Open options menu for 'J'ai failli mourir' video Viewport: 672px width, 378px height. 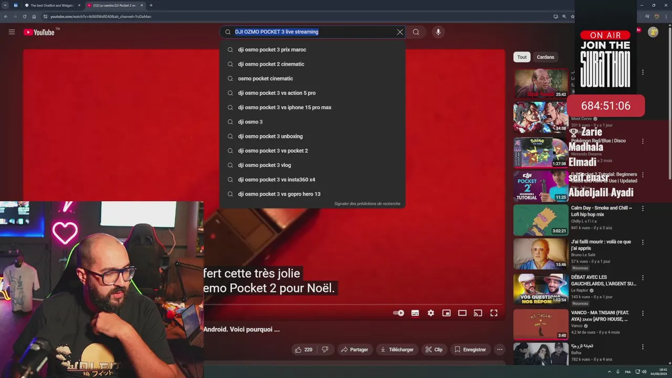coord(643,243)
